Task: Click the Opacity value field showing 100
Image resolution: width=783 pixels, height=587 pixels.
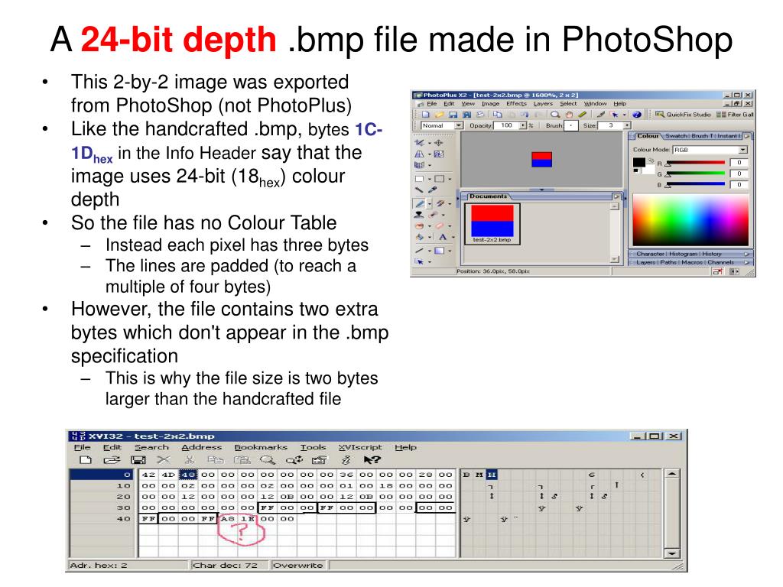Action: (x=507, y=125)
